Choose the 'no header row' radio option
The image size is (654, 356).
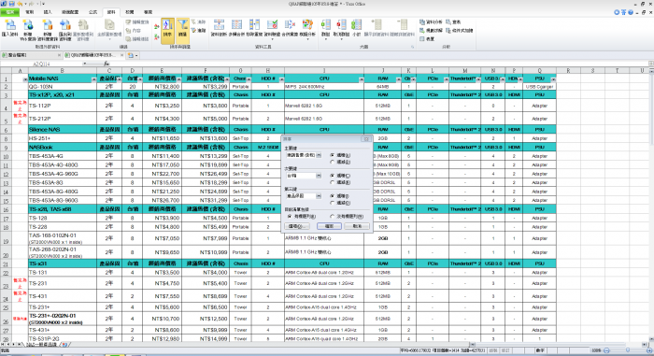point(333,216)
